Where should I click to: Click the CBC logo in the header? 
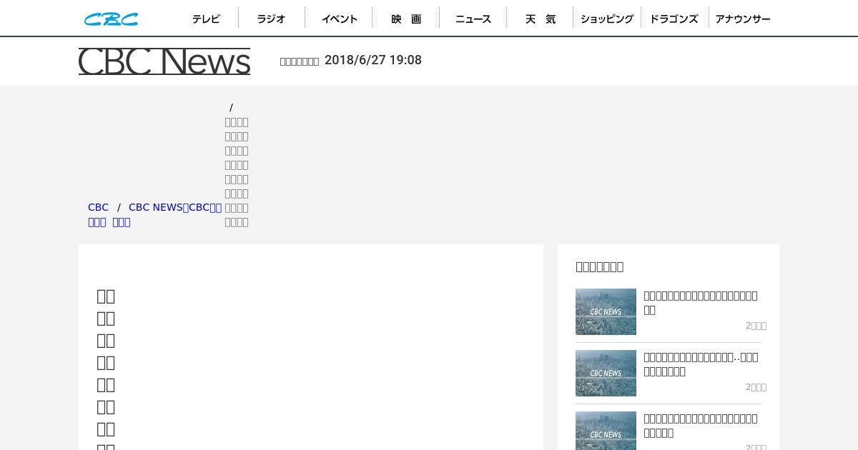(x=112, y=19)
